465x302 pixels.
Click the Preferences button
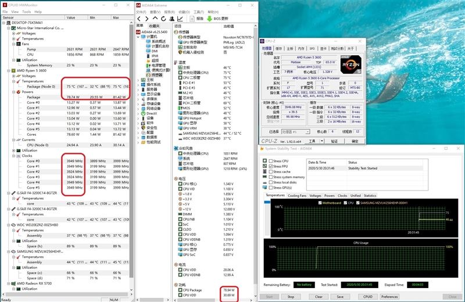tap(389, 296)
